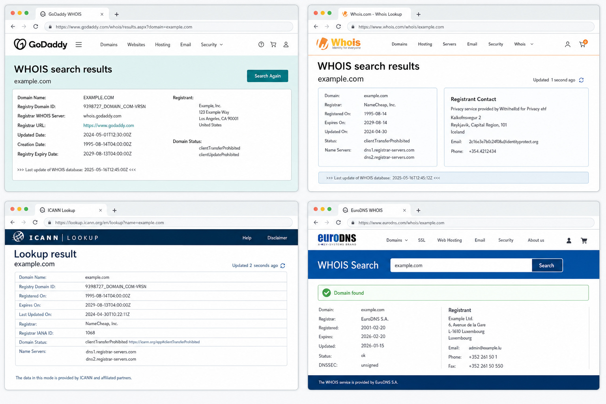Open GoDaddy Domains menu
606x404 pixels.
click(x=109, y=45)
